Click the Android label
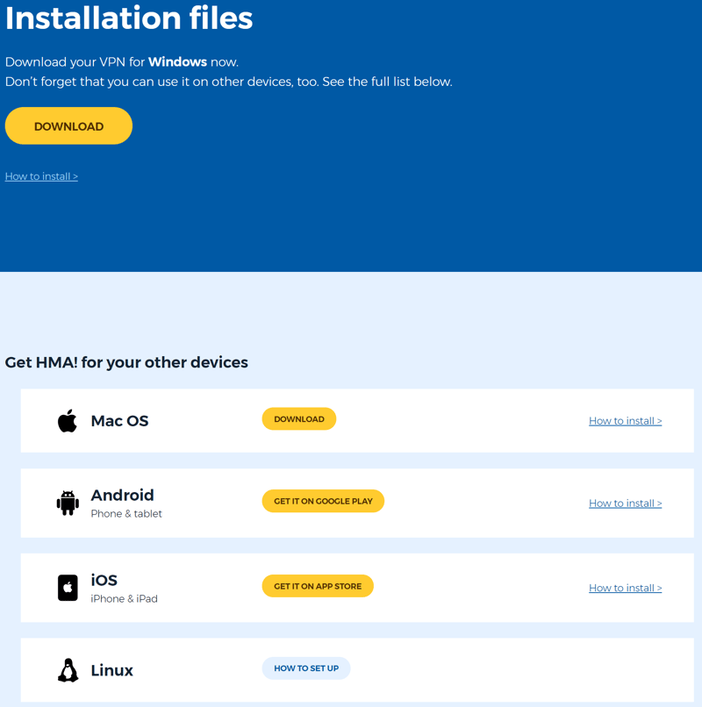 click(x=122, y=495)
